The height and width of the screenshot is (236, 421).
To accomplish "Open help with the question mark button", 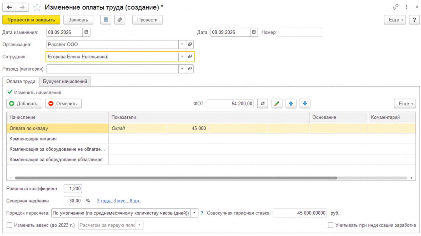I will pyautogui.click(x=414, y=20).
